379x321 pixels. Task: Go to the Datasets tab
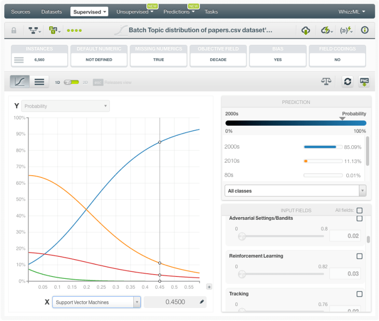51,11
